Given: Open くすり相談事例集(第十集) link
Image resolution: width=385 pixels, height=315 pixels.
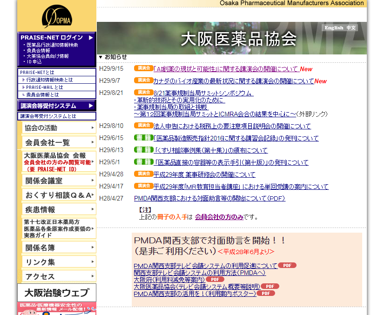Looking at the screenshot, I should [211, 150].
